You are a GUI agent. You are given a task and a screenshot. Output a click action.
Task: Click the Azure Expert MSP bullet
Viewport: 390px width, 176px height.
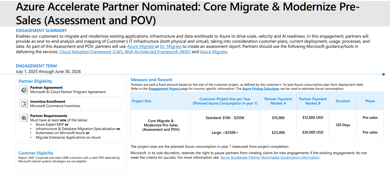(x=52, y=124)
